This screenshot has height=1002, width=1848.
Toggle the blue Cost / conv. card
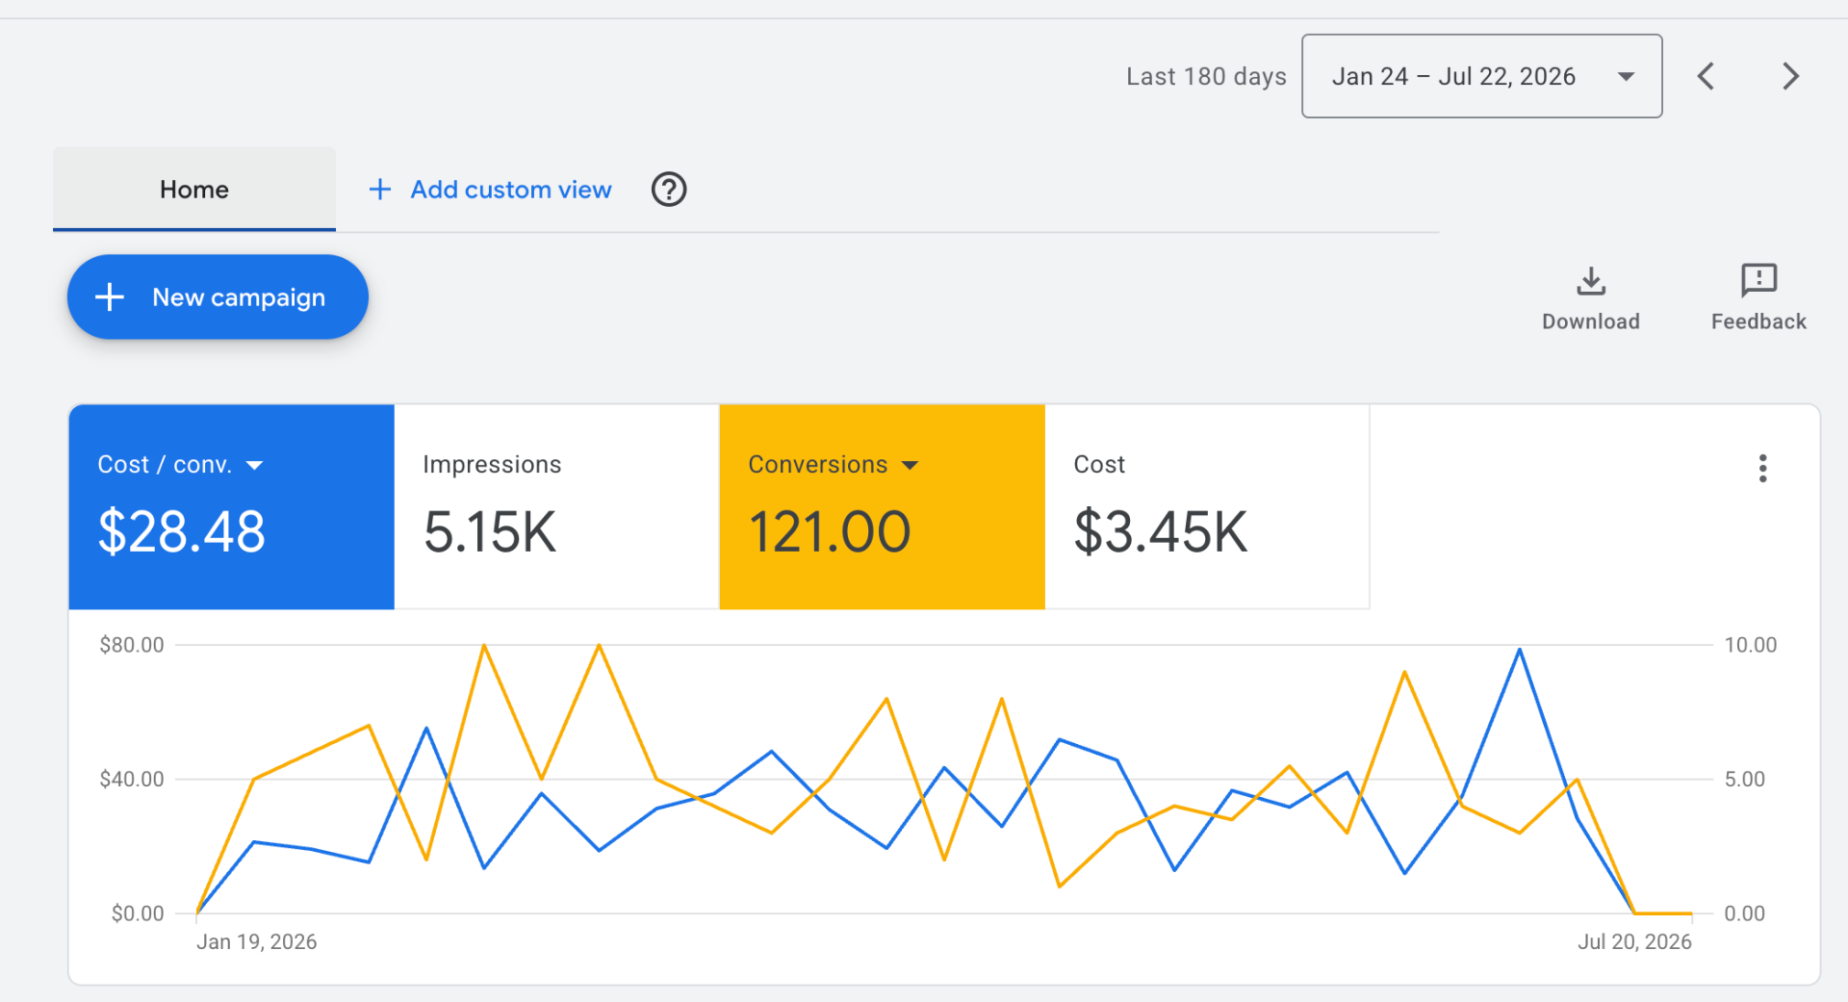(231, 506)
